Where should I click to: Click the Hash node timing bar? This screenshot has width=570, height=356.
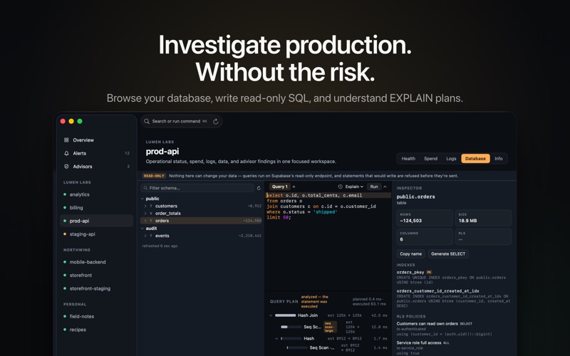291,339
